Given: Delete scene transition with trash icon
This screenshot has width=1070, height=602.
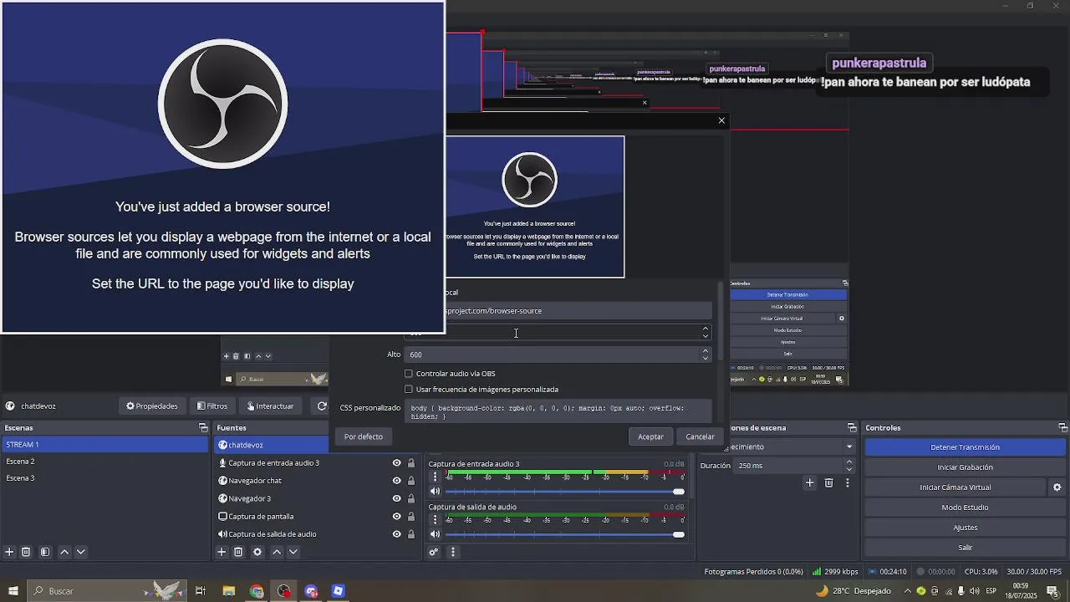Looking at the screenshot, I should pyautogui.click(x=828, y=483).
